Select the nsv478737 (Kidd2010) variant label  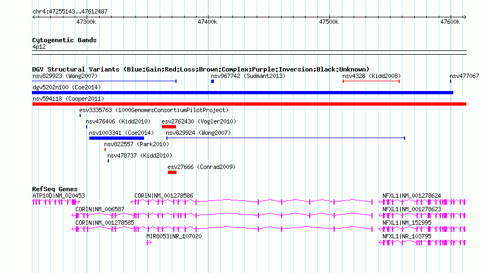[140, 155]
